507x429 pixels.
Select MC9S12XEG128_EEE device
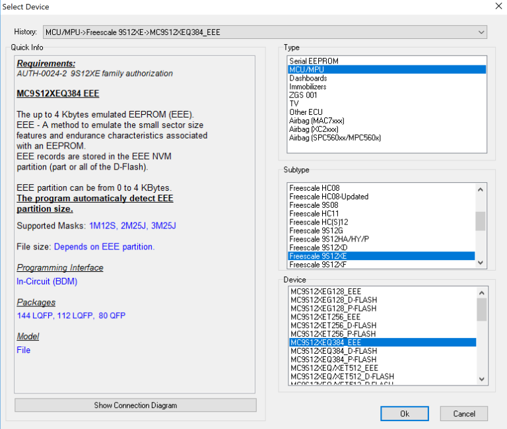point(382,291)
